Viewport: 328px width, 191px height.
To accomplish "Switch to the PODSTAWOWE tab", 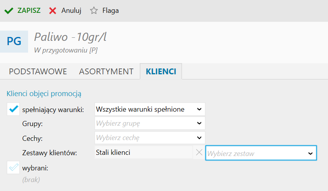I will (38, 72).
